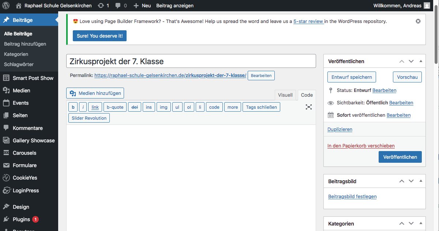Open the updates icon in admin bar

(x=104, y=5)
